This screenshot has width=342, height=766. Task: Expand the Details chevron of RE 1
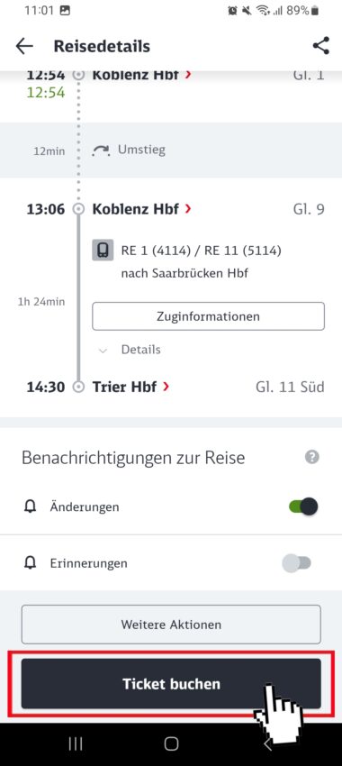tap(103, 351)
